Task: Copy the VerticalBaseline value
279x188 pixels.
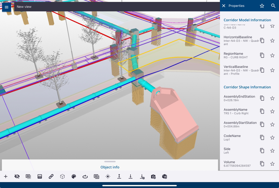Action: point(262,70)
